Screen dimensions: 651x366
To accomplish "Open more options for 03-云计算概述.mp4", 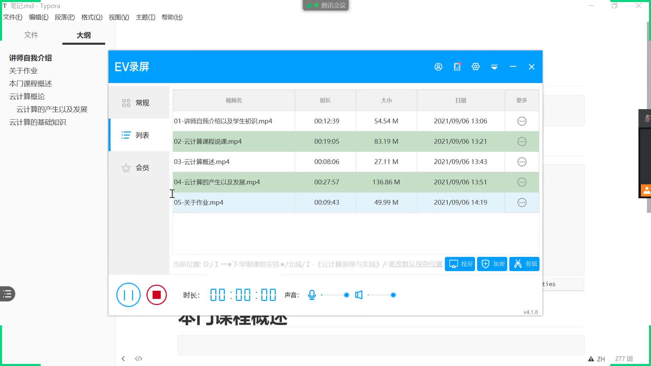I will (x=522, y=162).
